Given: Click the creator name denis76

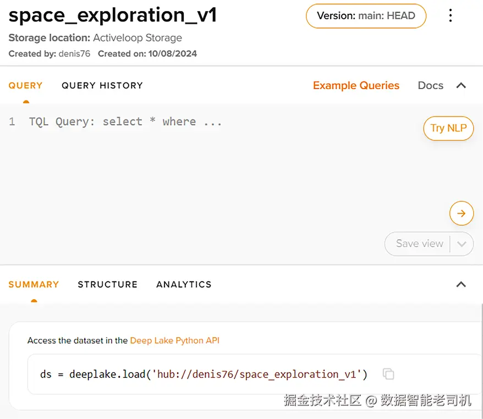Looking at the screenshot, I should (74, 53).
